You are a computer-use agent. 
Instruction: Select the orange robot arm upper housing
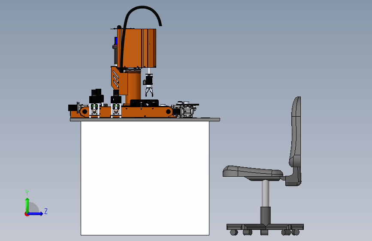pos(136,48)
